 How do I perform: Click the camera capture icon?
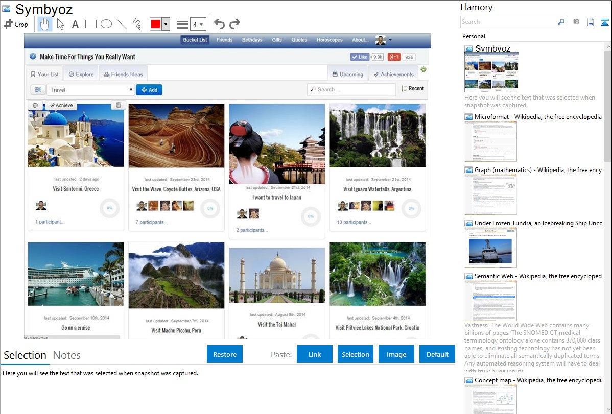pos(576,22)
